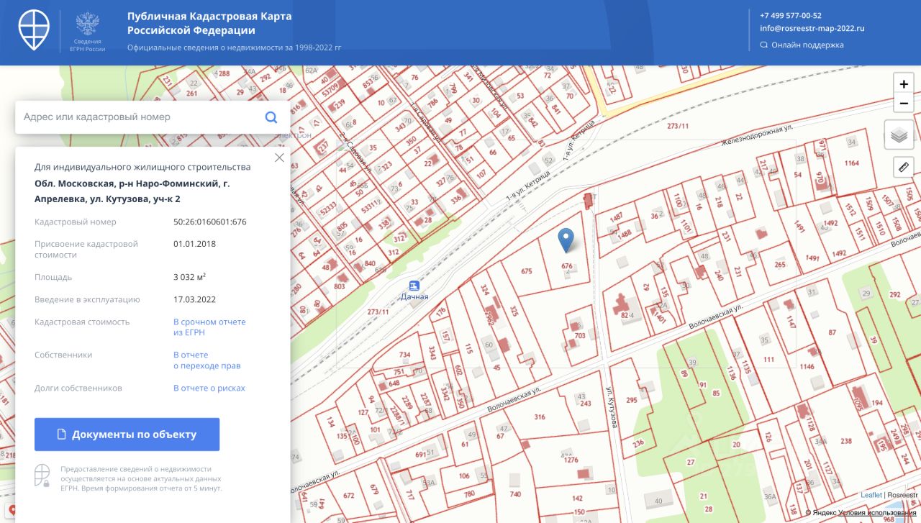Close the property info panel
This screenshot has height=523, width=921.
pyautogui.click(x=279, y=158)
